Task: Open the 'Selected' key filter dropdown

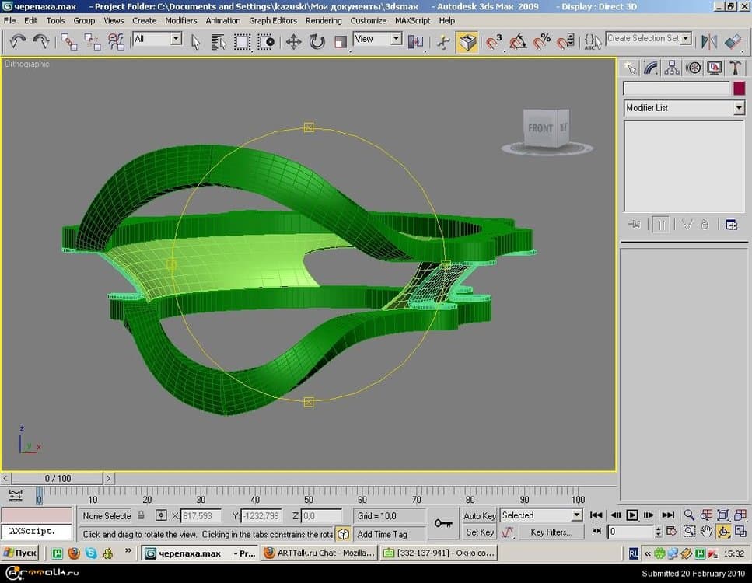Action: click(541, 515)
